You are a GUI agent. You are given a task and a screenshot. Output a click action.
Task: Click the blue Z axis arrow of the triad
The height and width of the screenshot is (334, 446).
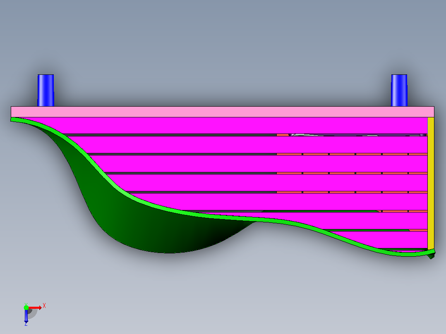26,316
